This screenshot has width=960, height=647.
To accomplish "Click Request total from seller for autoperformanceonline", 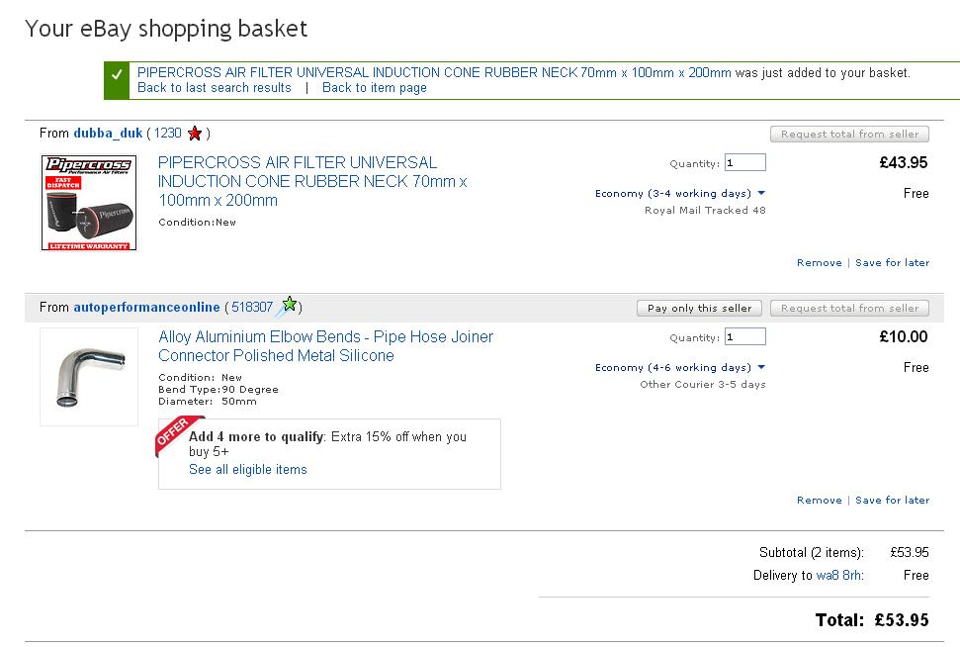I will coord(849,309).
